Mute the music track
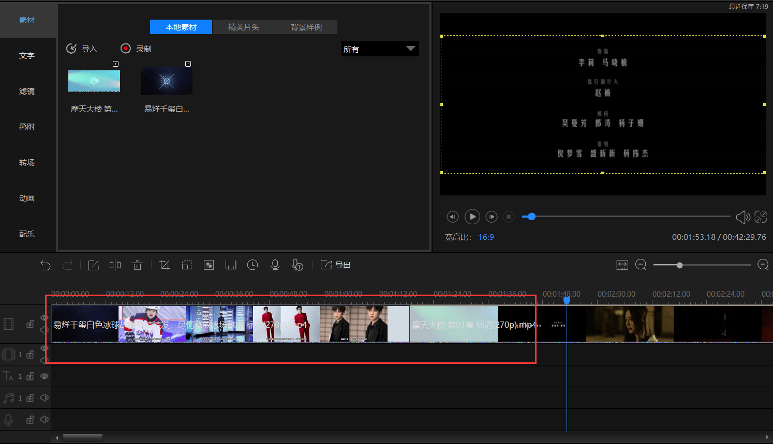Image resolution: width=773 pixels, height=444 pixels. [x=44, y=398]
